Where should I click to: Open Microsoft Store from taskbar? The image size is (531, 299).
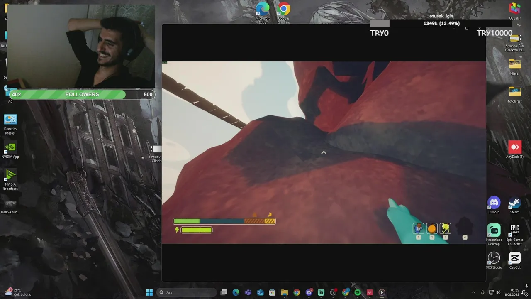click(x=272, y=292)
